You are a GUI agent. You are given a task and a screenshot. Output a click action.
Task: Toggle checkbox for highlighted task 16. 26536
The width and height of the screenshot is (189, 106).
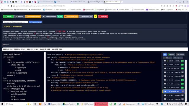[x=165, y=92]
